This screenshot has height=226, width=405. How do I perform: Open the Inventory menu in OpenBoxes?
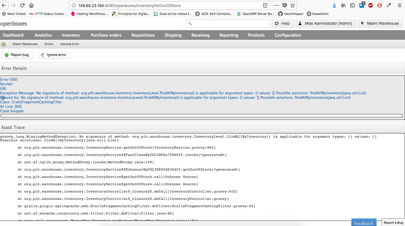point(71,35)
